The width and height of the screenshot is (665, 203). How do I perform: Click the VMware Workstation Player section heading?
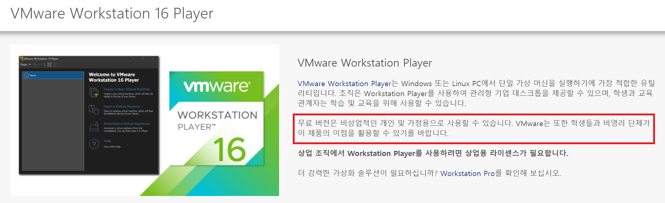pos(365,63)
